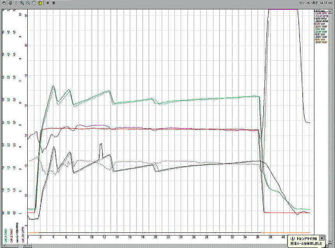The image size is (335, 248).
Task: Click the orange Volt legend entry
Action: pos(321,39)
